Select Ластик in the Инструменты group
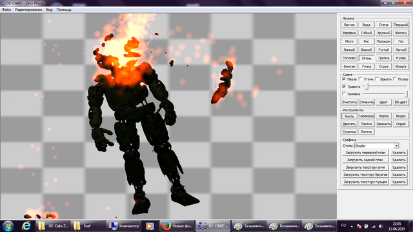 (x=367, y=124)
